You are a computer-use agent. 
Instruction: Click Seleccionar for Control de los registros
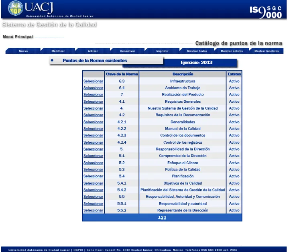pyautogui.click(x=93, y=142)
